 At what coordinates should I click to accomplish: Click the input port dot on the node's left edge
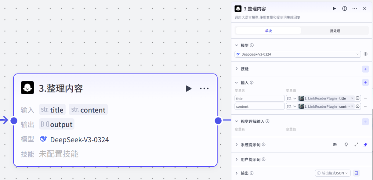[14, 121]
